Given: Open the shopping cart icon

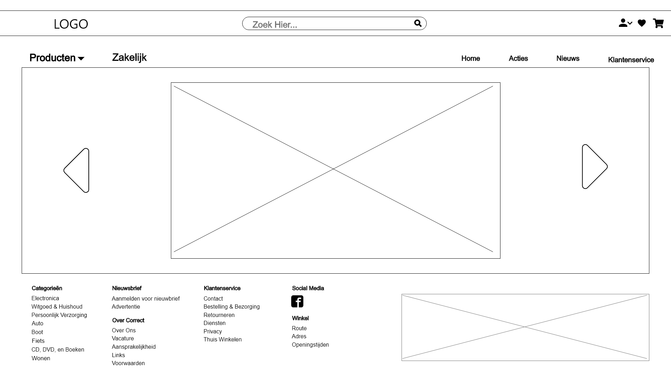Looking at the screenshot, I should tap(658, 23).
